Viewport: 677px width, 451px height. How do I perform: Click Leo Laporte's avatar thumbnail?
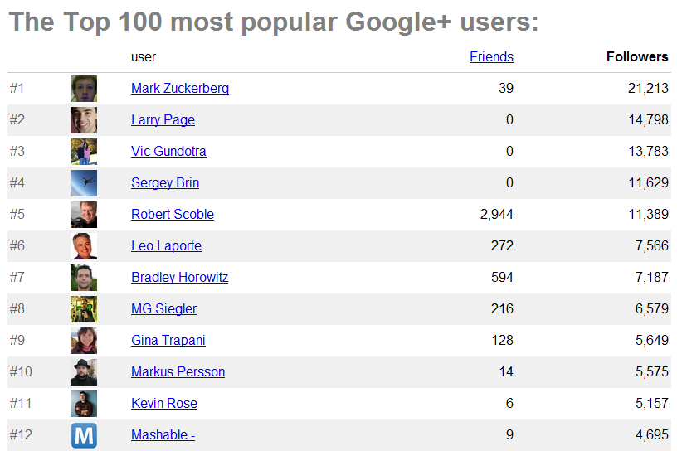tap(84, 246)
